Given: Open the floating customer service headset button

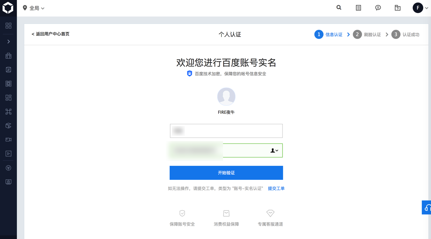Looking at the screenshot, I should point(427,208).
